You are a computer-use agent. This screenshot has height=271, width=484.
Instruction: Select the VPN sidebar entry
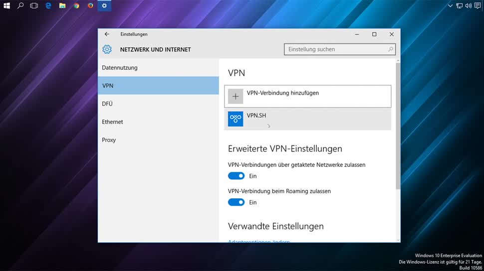tap(158, 85)
